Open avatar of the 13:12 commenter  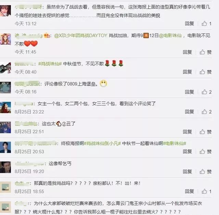[x=5, y=11]
